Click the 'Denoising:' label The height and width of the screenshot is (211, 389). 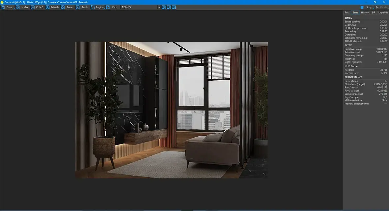pos(350,35)
